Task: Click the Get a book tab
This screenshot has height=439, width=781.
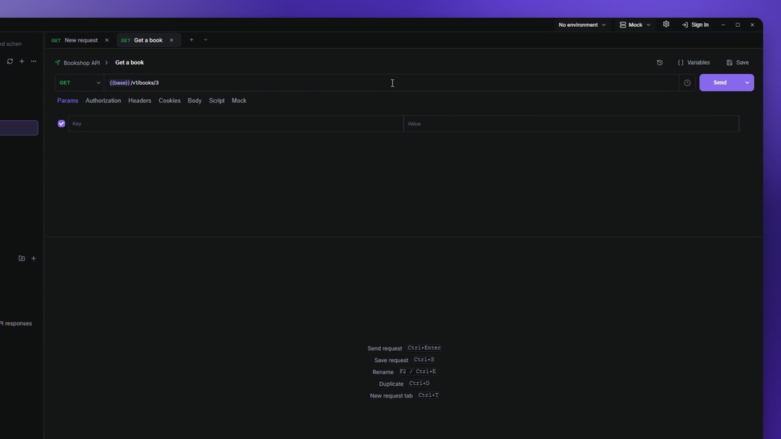Action: click(148, 40)
